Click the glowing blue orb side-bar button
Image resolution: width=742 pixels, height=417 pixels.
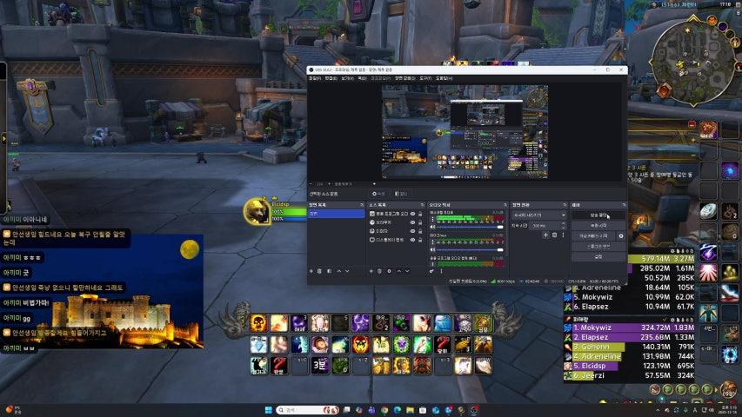tap(730, 170)
